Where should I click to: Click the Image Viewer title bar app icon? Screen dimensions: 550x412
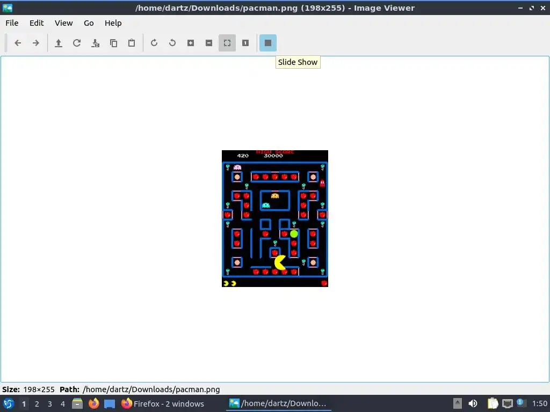(x=8, y=8)
